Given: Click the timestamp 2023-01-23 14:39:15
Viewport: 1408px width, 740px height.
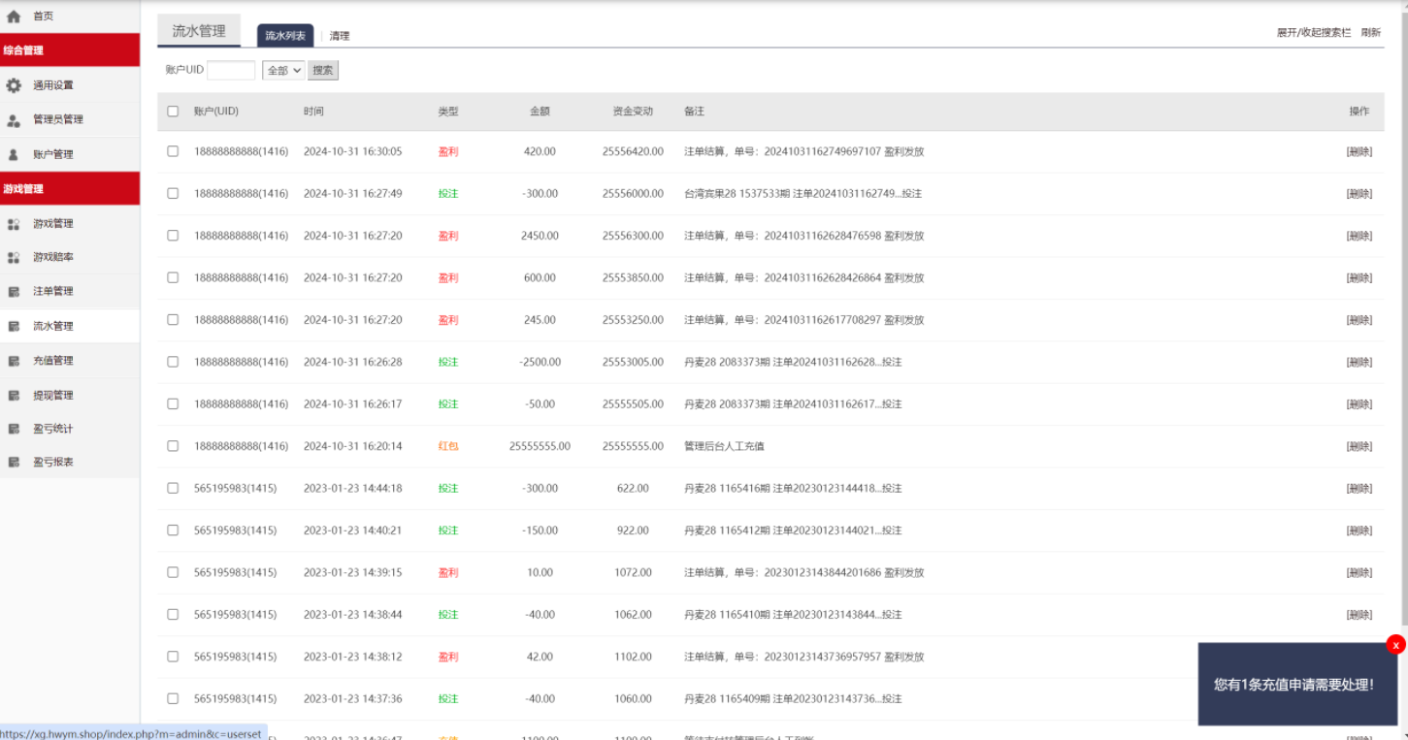Looking at the screenshot, I should [x=352, y=572].
